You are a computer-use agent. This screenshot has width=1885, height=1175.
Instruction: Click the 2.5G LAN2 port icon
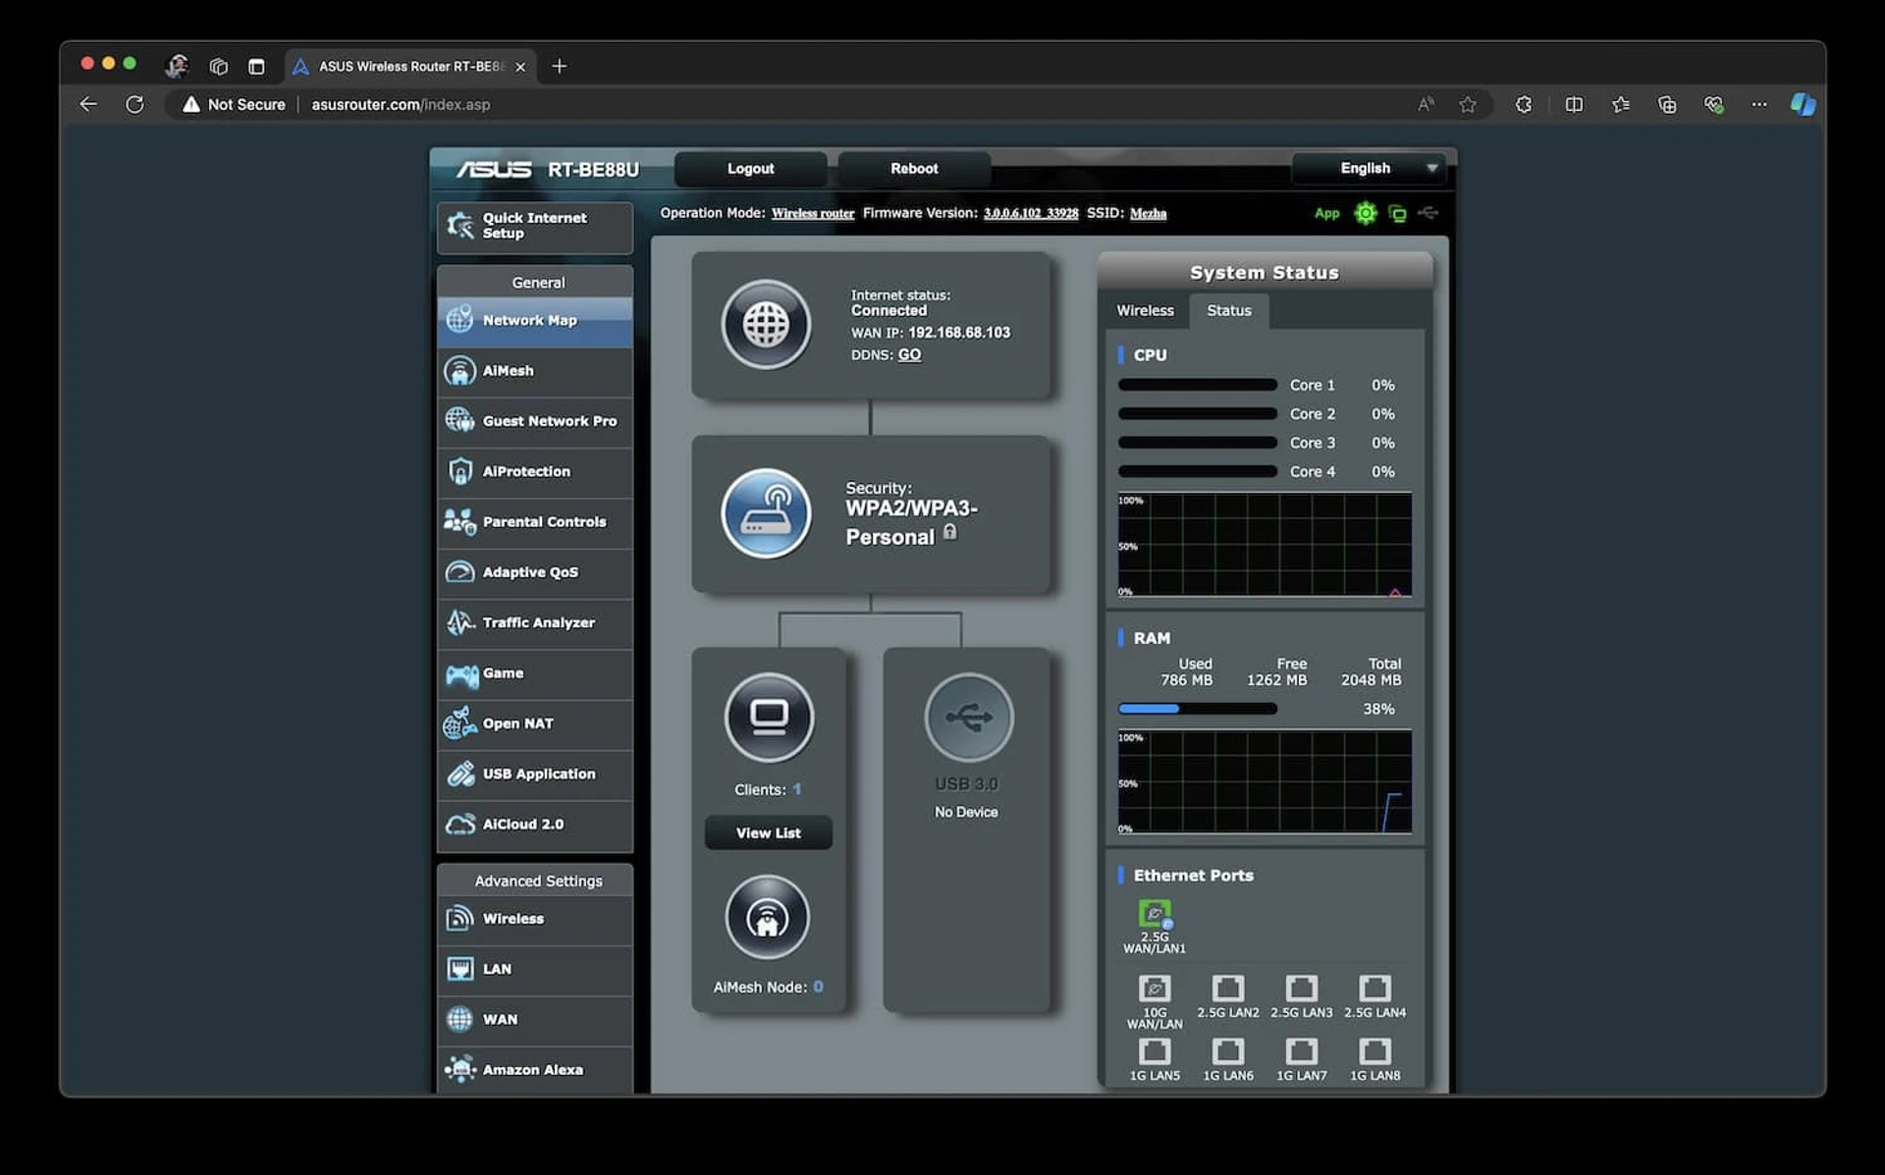click(x=1228, y=988)
